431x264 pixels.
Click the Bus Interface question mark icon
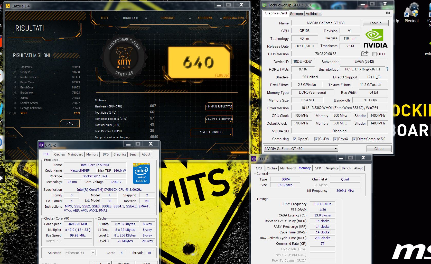pyautogui.click(x=387, y=69)
